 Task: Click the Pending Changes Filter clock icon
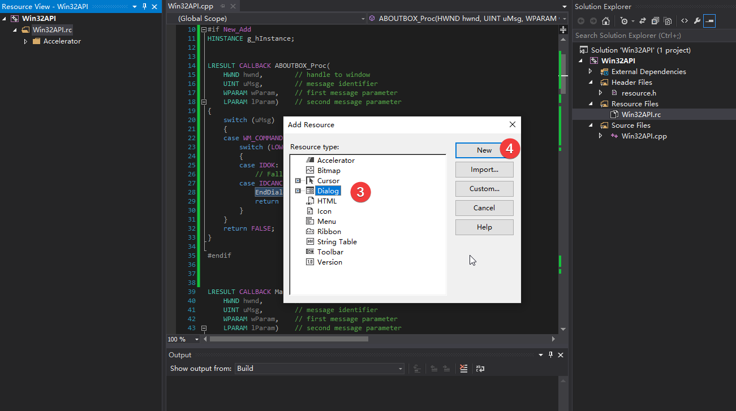click(x=625, y=21)
